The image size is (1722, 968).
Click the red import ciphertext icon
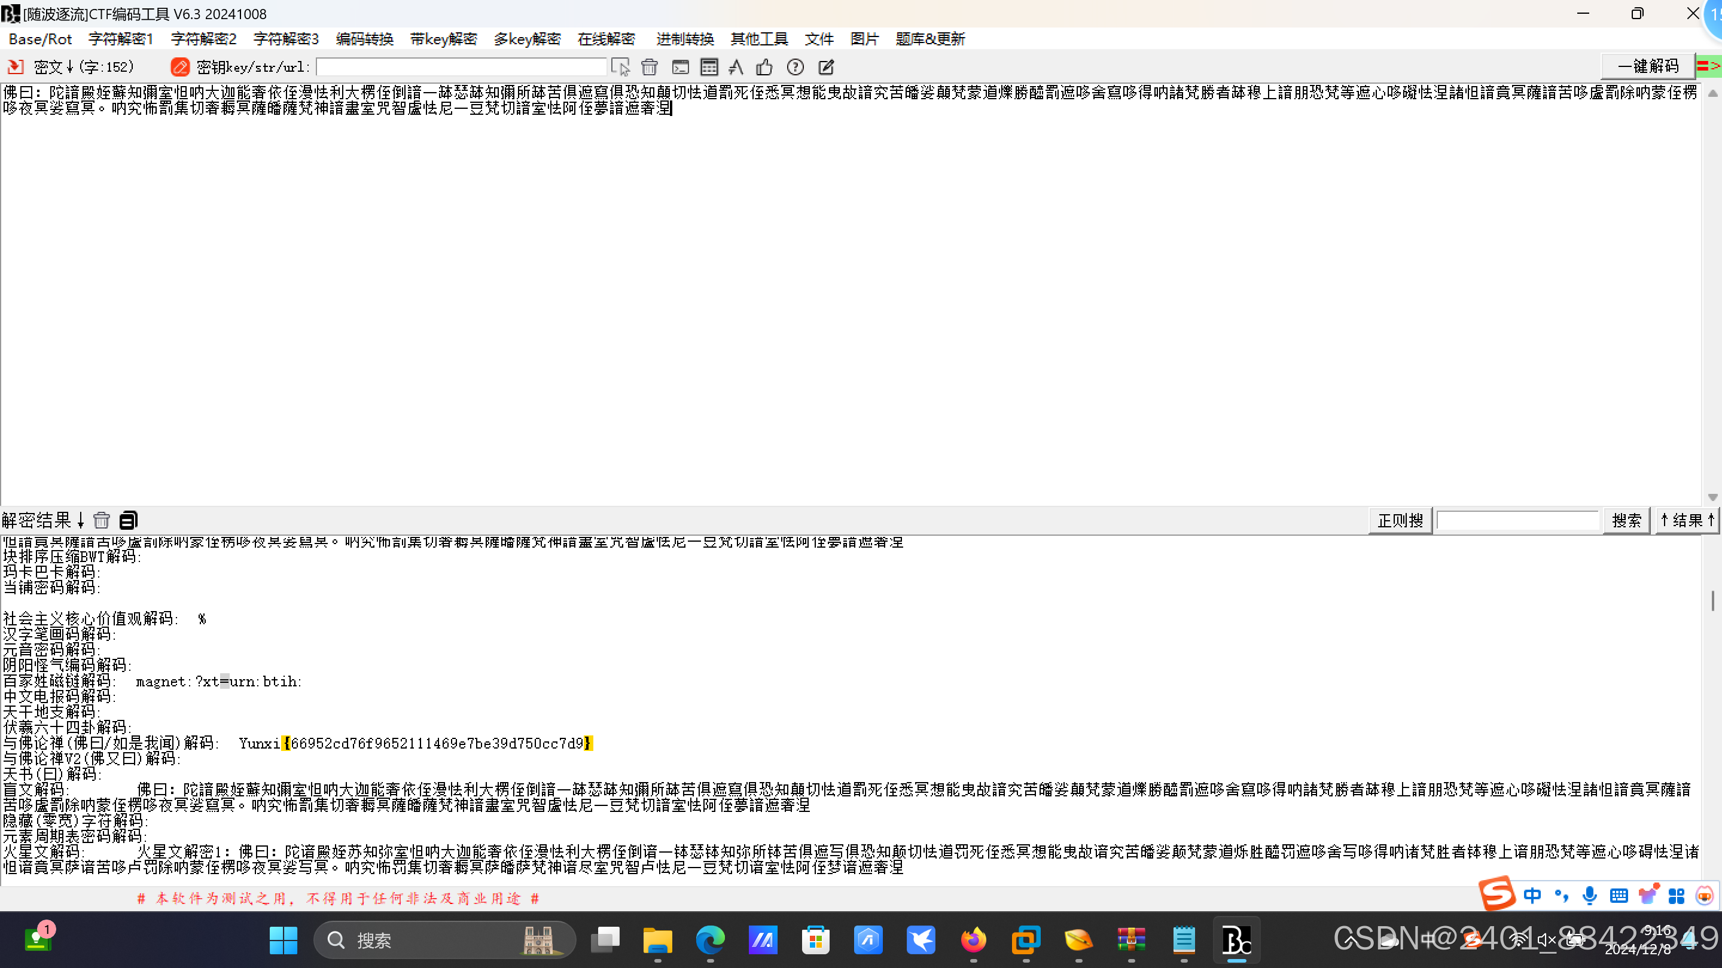pyautogui.click(x=15, y=67)
